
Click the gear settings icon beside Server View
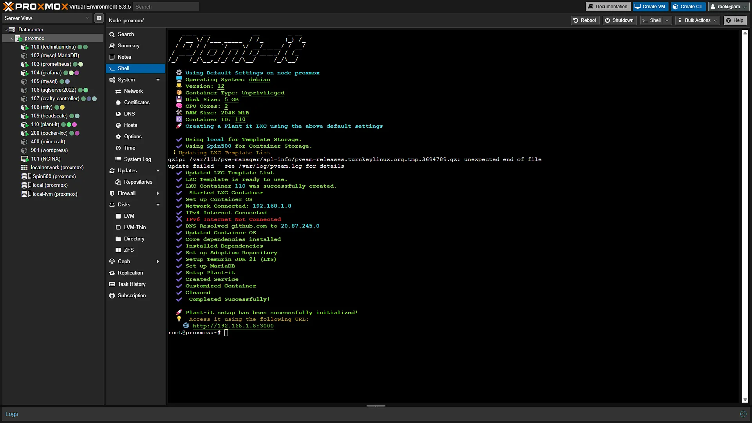coord(99,18)
